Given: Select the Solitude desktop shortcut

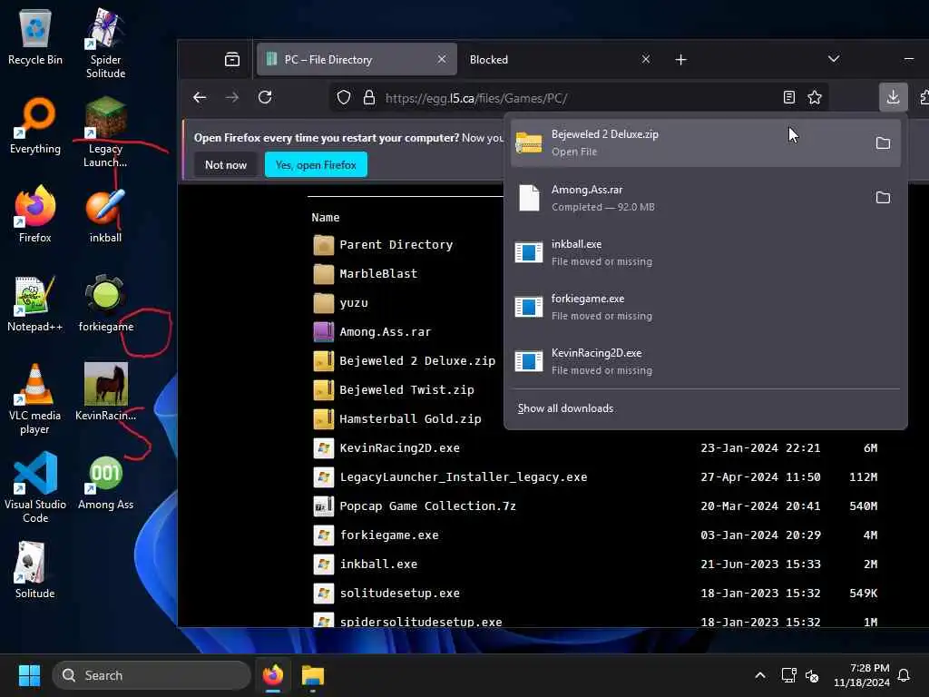Looking at the screenshot, I should pos(35,570).
